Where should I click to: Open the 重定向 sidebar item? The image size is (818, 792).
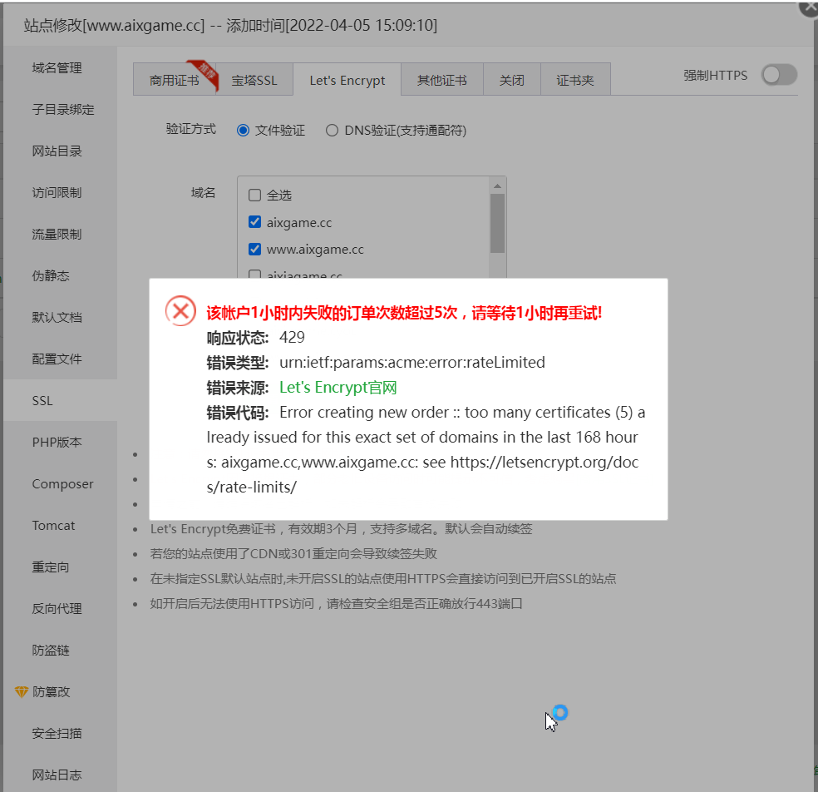coord(51,567)
